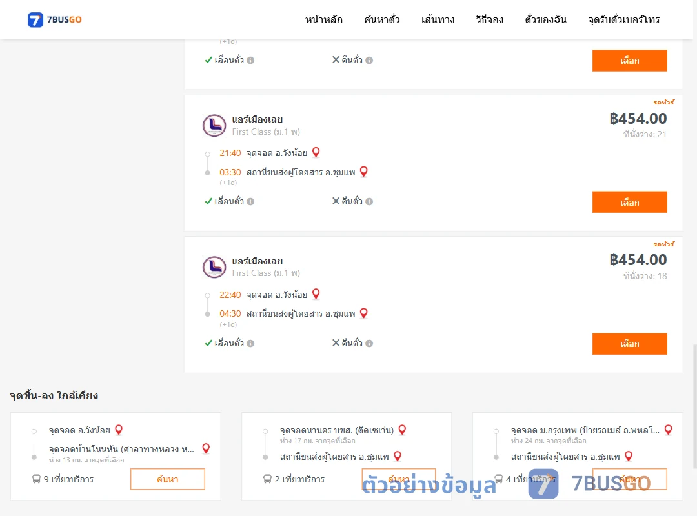The width and height of the screenshot is (697, 516).
Task: Open map pin next to 03:30 arrival station
Action: [x=363, y=172]
